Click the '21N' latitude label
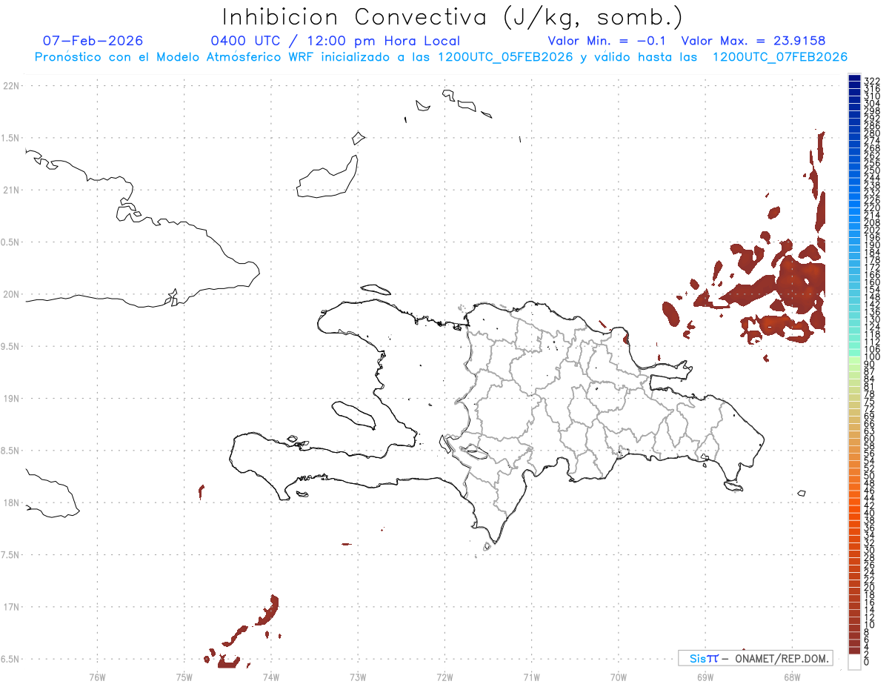 [10, 190]
